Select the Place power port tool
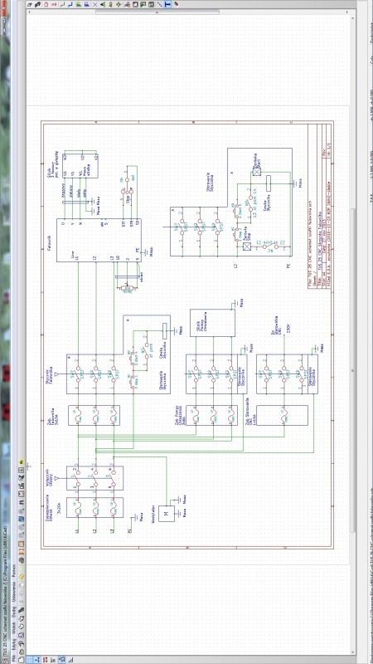Viewport: 373px width, 664px height. tap(54, 4)
